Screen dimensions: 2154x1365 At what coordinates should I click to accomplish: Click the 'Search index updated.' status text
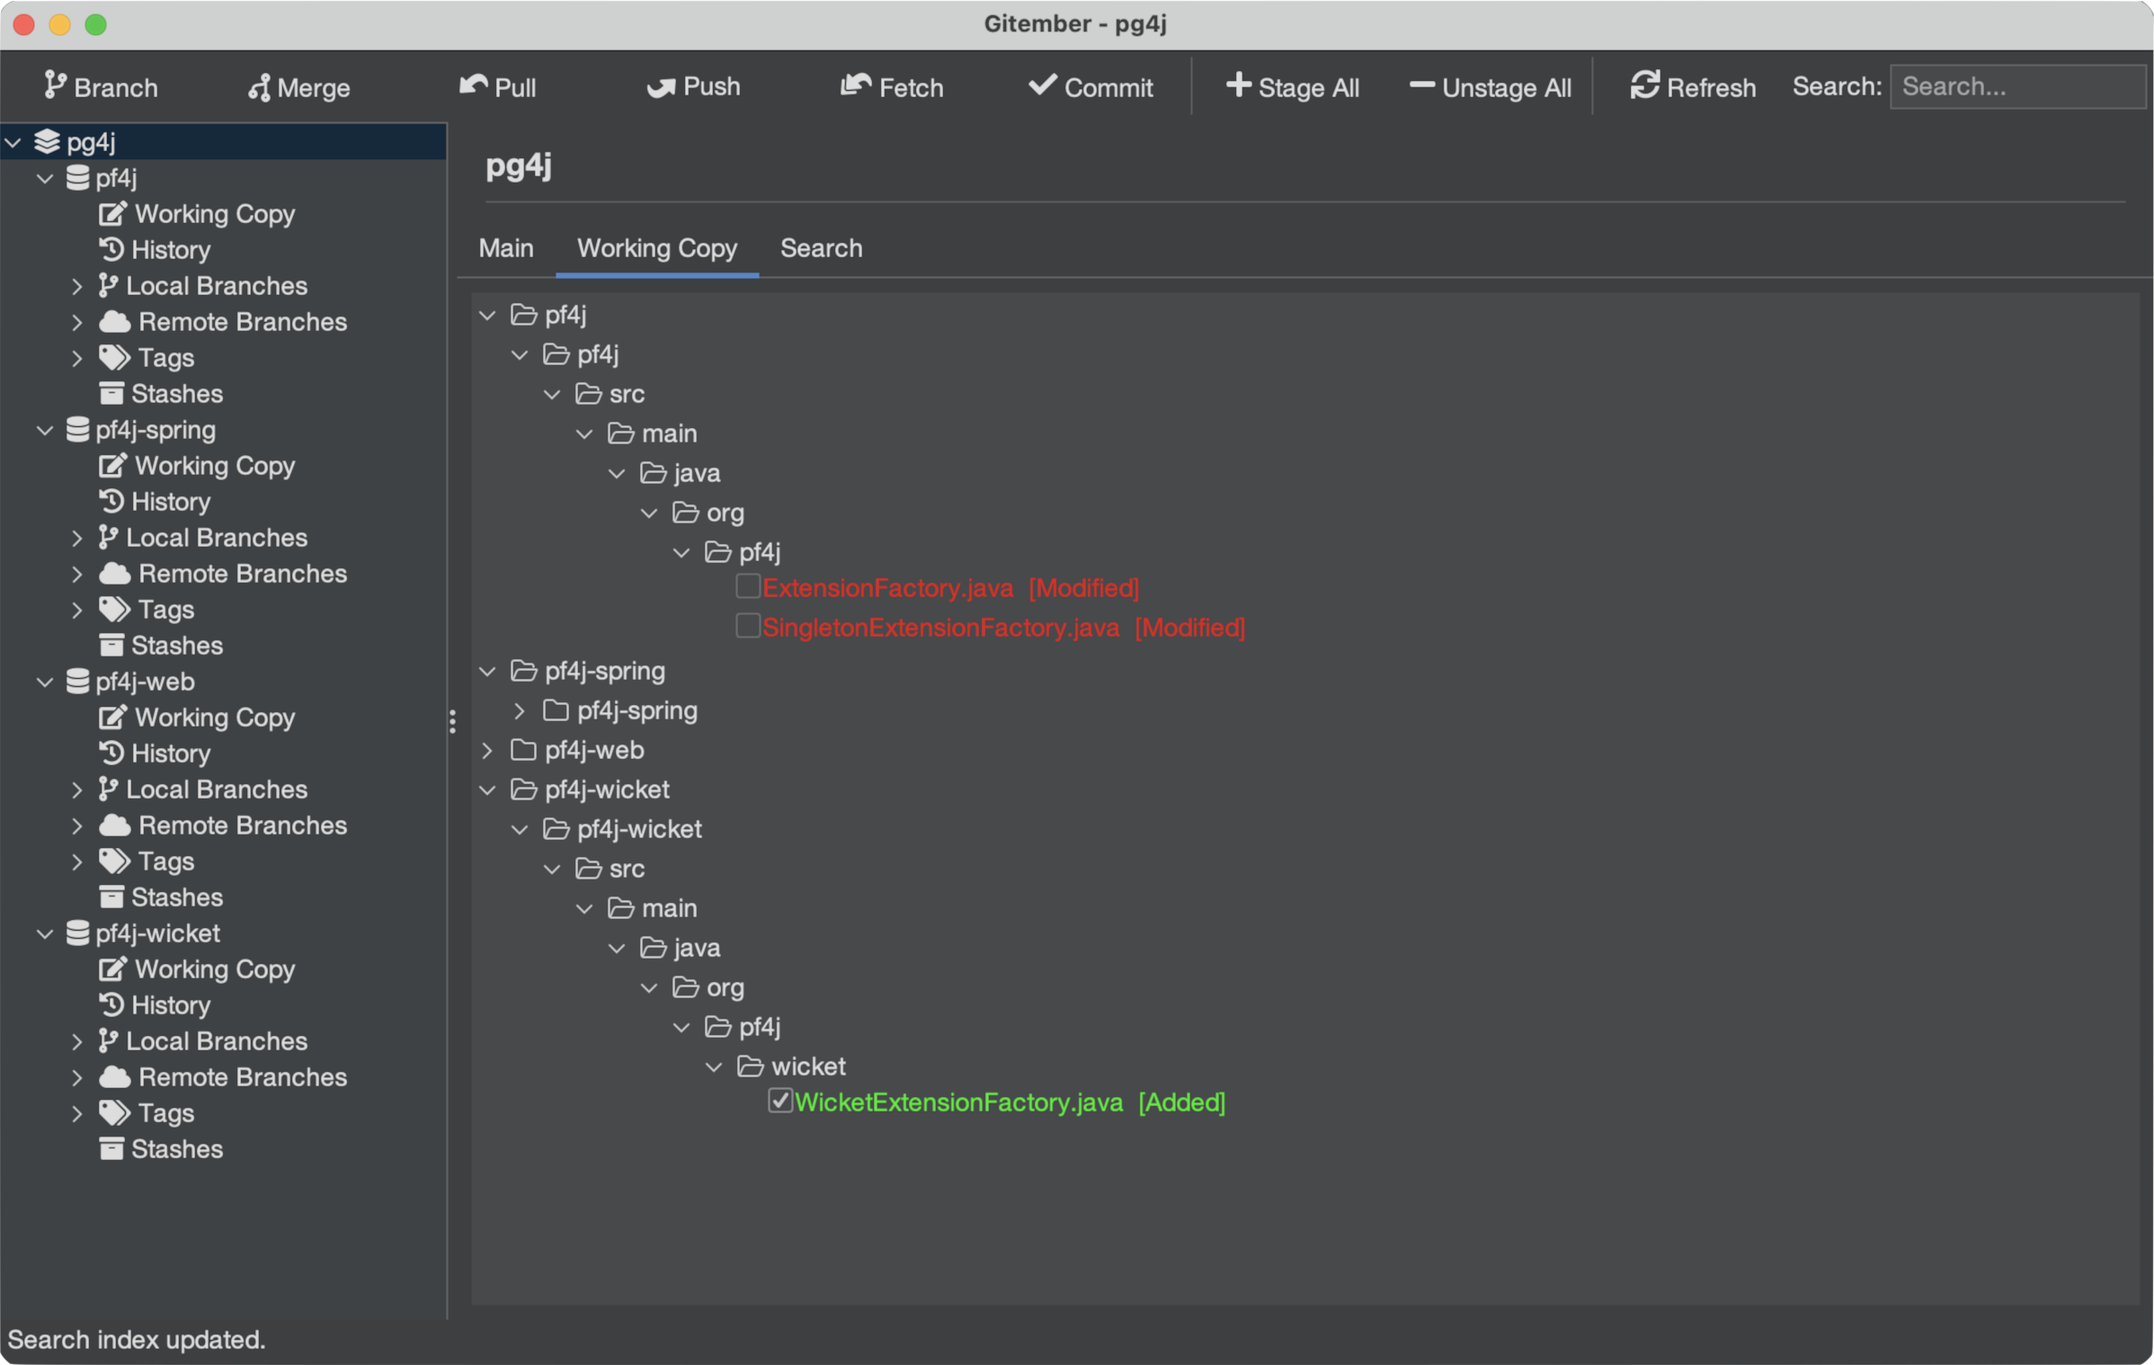tap(137, 1339)
